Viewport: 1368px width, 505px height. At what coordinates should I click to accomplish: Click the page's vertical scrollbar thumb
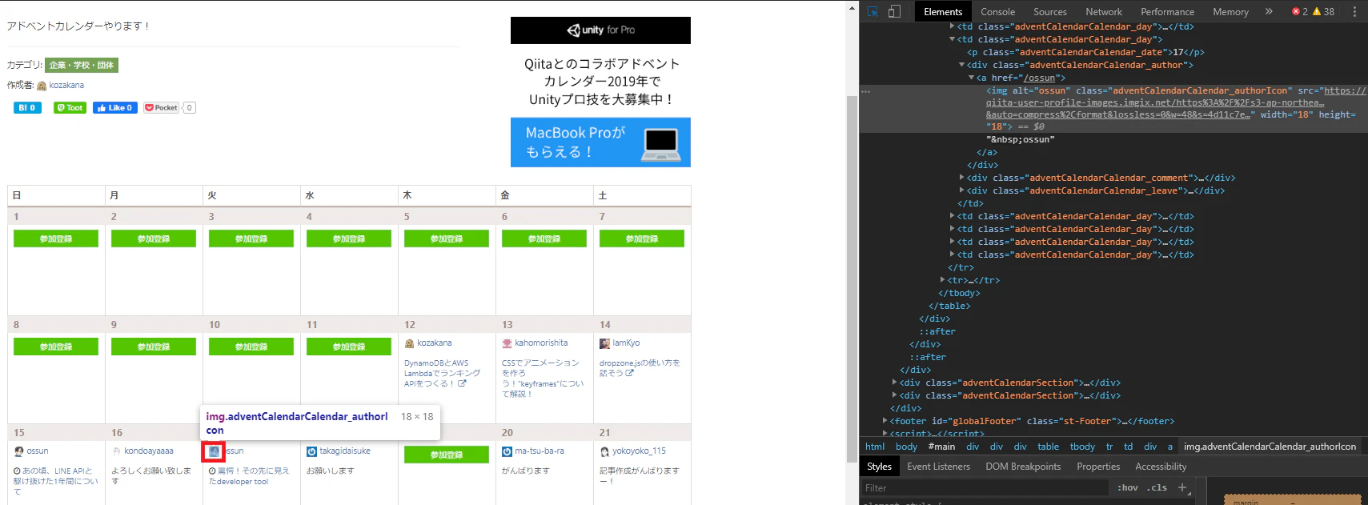click(x=852, y=278)
